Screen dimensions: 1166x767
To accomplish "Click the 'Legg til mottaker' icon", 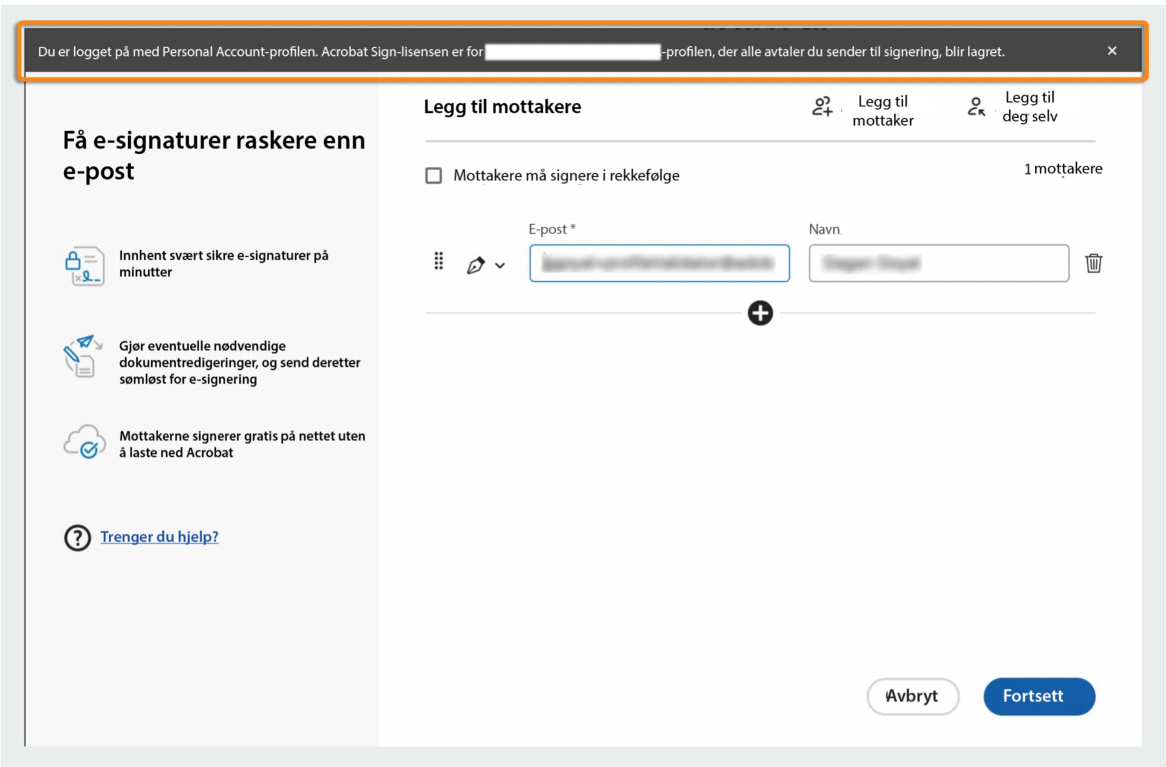I will point(823,108).
